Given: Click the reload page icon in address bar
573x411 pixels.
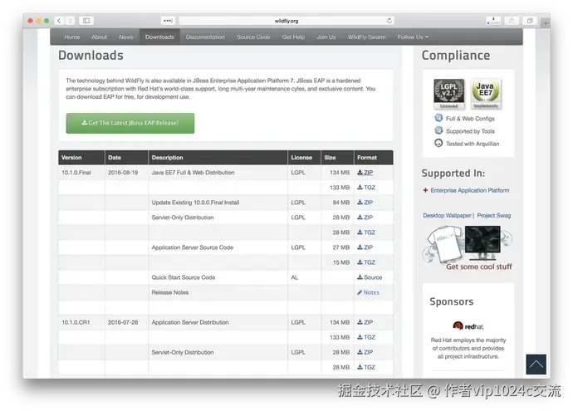Looking at the screenshot, I should [389, 21].
